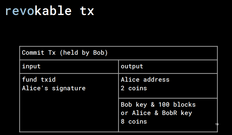This screenshot has height=135, width=232.
Task: Select the word "signature" in input cell
Action: pyautogui.click(x=69, y=89)
